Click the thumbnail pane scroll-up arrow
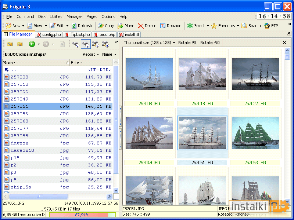The height and width of the screenshot is (220, 294). point(287,50)
